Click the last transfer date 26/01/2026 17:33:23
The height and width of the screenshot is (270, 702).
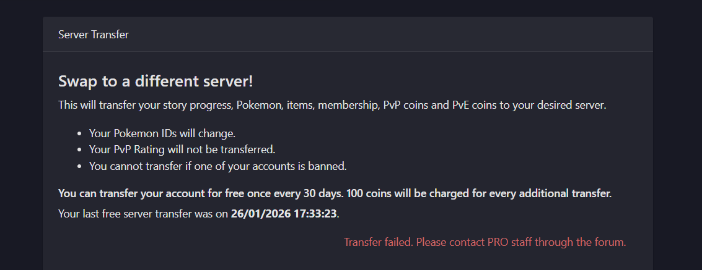284,214
